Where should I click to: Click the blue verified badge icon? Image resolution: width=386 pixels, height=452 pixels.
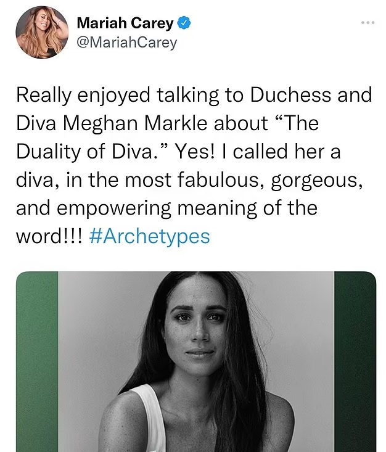[x=183, y=24]
